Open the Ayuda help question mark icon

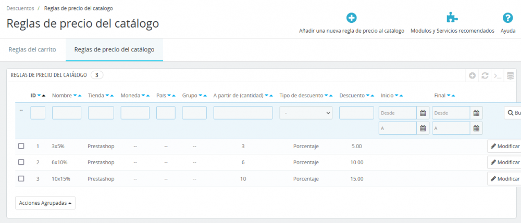click(x=507, y=18)
